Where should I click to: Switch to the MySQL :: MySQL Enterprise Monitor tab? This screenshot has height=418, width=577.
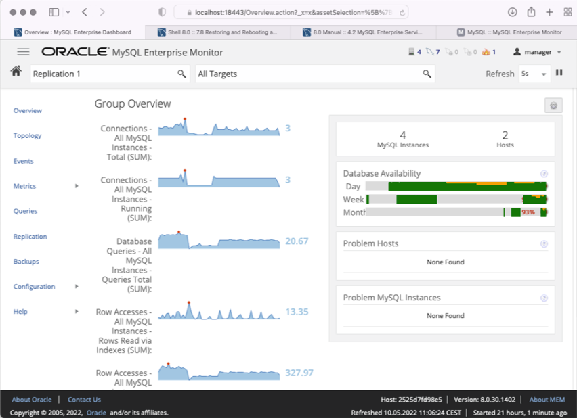507,32
